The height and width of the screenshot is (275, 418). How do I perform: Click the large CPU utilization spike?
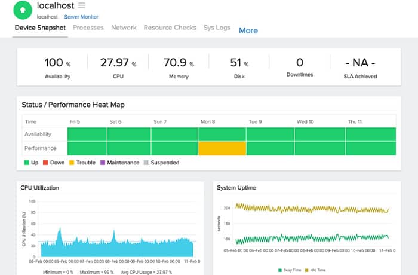(x=60, y=235)
